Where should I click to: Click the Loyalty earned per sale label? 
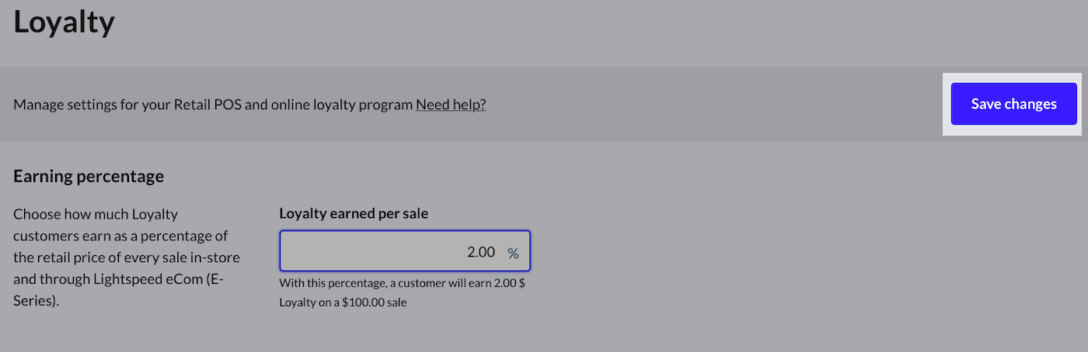(354, 214)
